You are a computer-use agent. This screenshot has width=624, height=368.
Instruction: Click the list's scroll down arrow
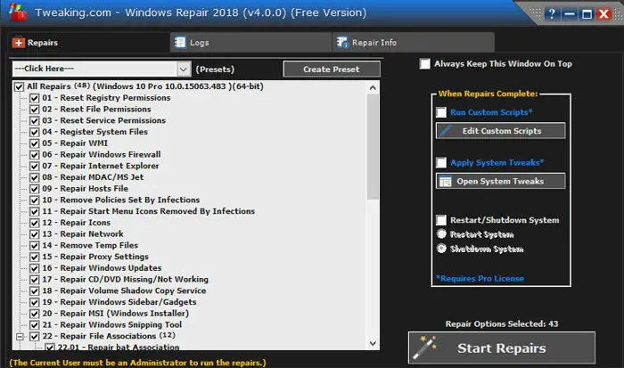pos(373,343)
